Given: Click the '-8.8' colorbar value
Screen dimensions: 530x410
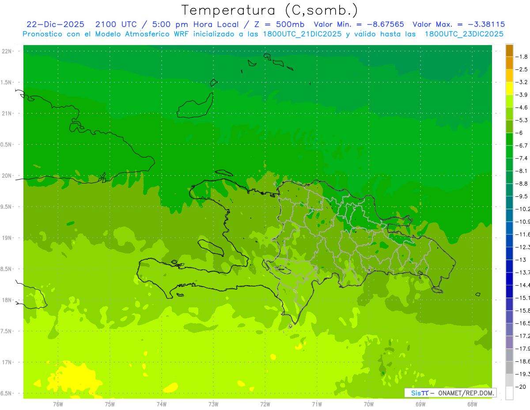Looking at the screenshot, I should [521, 184].
